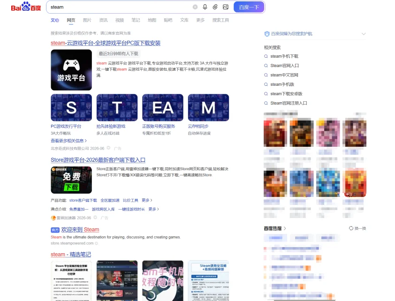Open image search via the picture icon
Viewport: 395px width, 301px height.
tap(226, 7)
